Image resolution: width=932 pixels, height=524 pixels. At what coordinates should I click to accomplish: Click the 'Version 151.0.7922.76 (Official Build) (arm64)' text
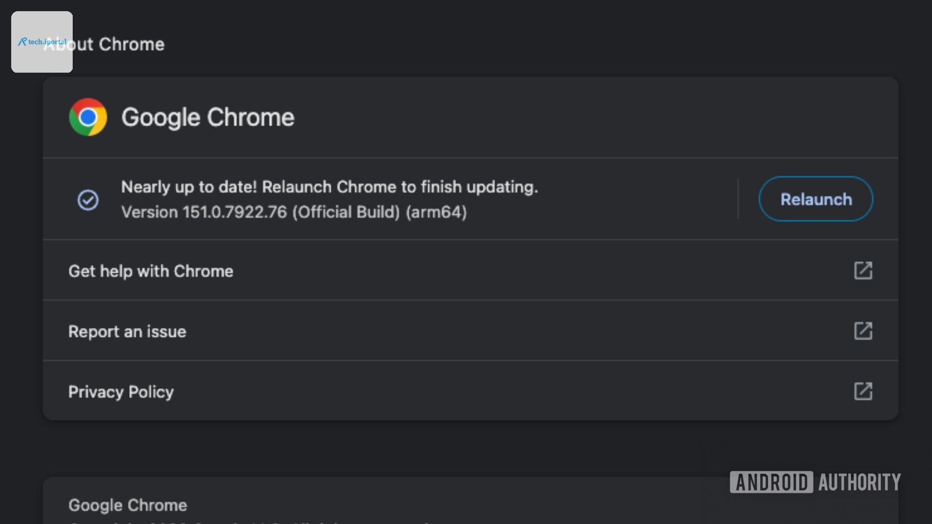294,212
